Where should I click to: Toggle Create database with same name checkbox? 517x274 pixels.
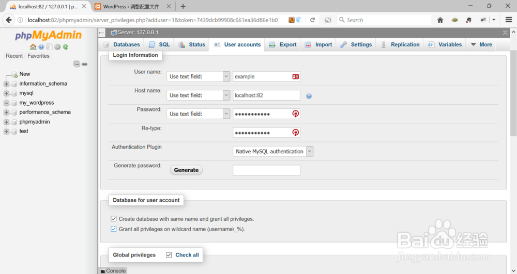tap(113, 219)
